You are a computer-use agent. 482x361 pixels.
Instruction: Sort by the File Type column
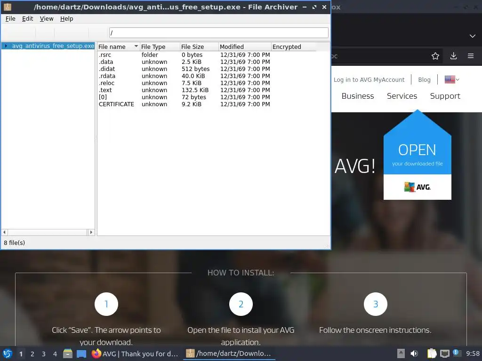pyautogui.click(x=160, y=47)
